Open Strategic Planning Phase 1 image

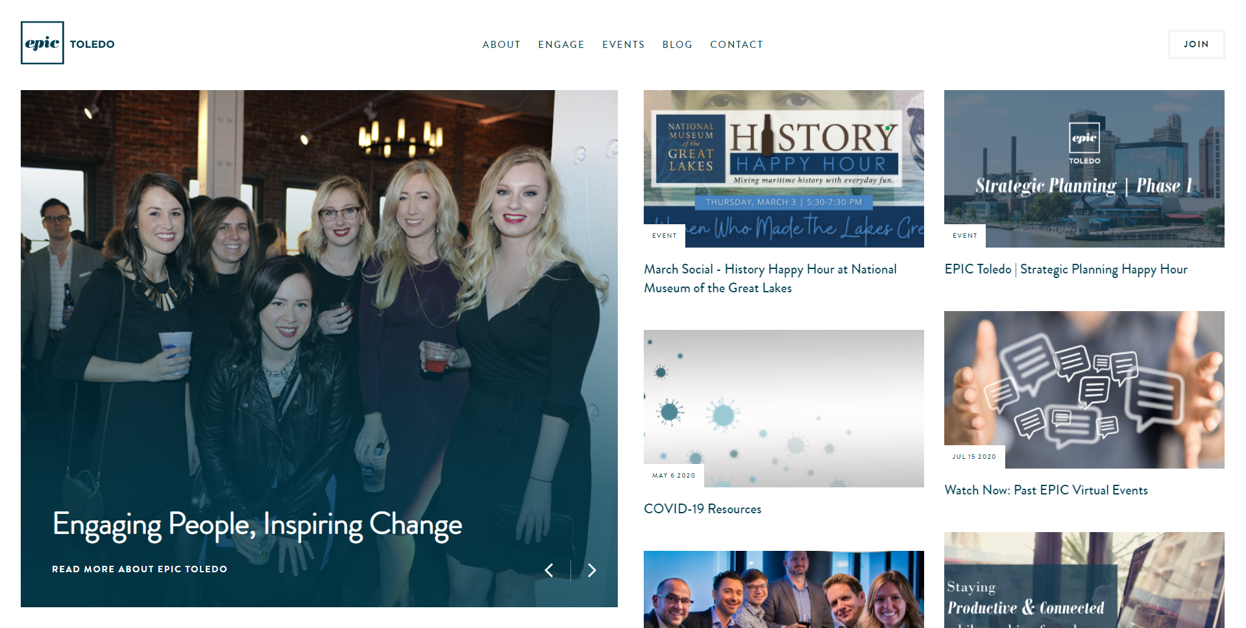click(x=1084, y=169)
